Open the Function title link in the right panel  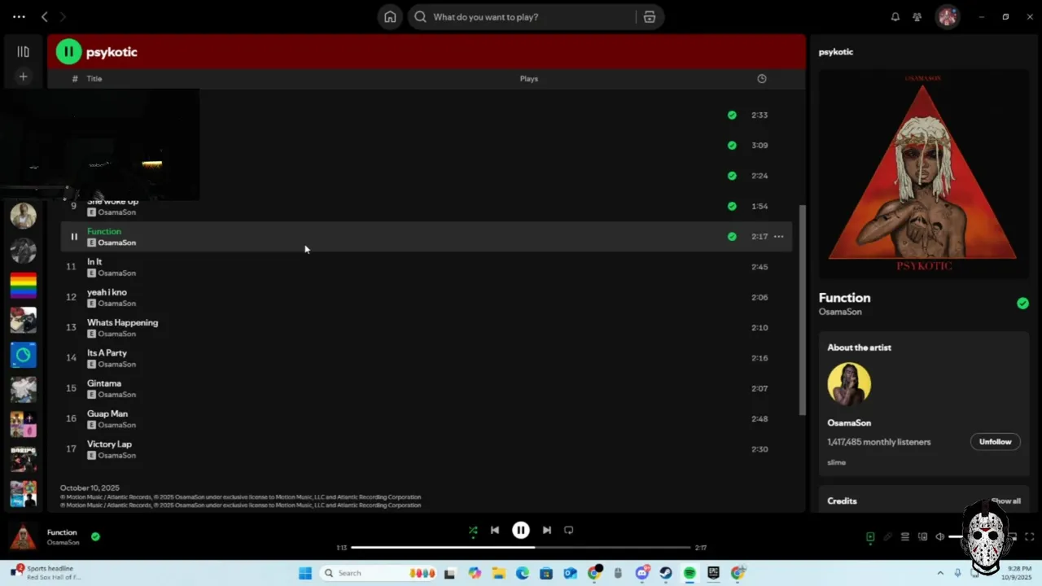click(x=844, y=298)
